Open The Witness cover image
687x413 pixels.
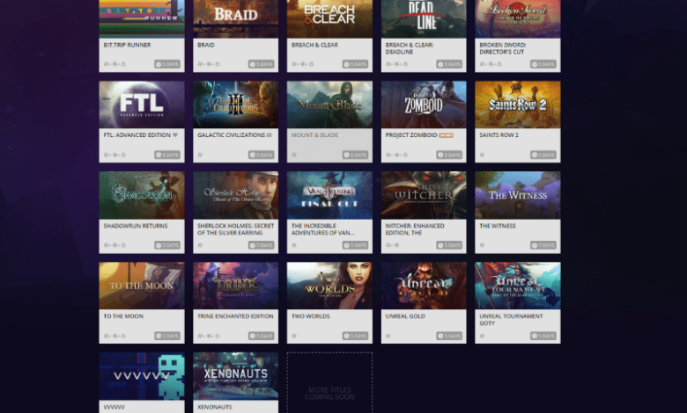click(x=517, y=195)
